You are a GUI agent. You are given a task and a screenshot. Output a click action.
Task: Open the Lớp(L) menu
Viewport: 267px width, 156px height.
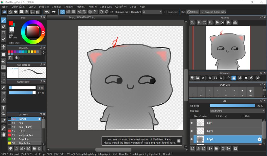(32, 6)
